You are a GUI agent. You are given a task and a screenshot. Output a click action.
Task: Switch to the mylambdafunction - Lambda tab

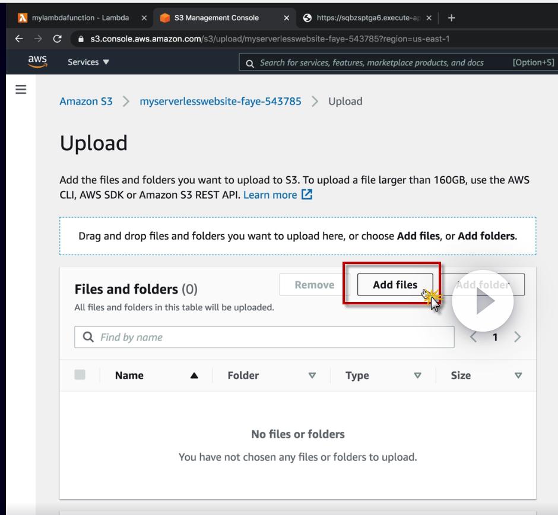(80, 18)
